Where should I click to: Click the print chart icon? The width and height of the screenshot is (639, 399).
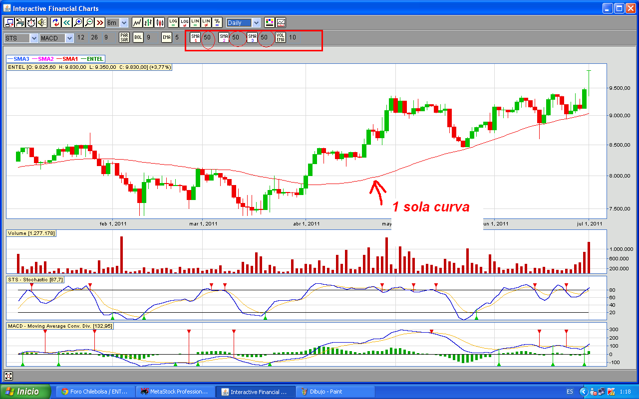click(20, 22)
